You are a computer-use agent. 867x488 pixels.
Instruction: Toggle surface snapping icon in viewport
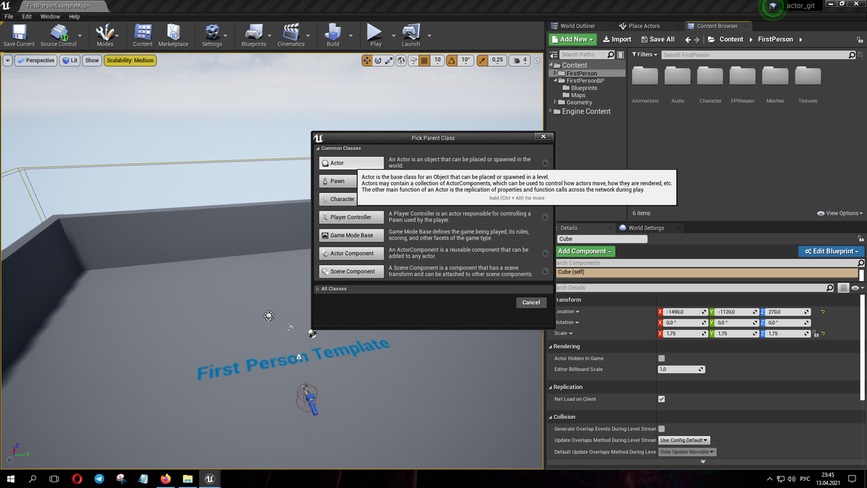pos(413,61)
